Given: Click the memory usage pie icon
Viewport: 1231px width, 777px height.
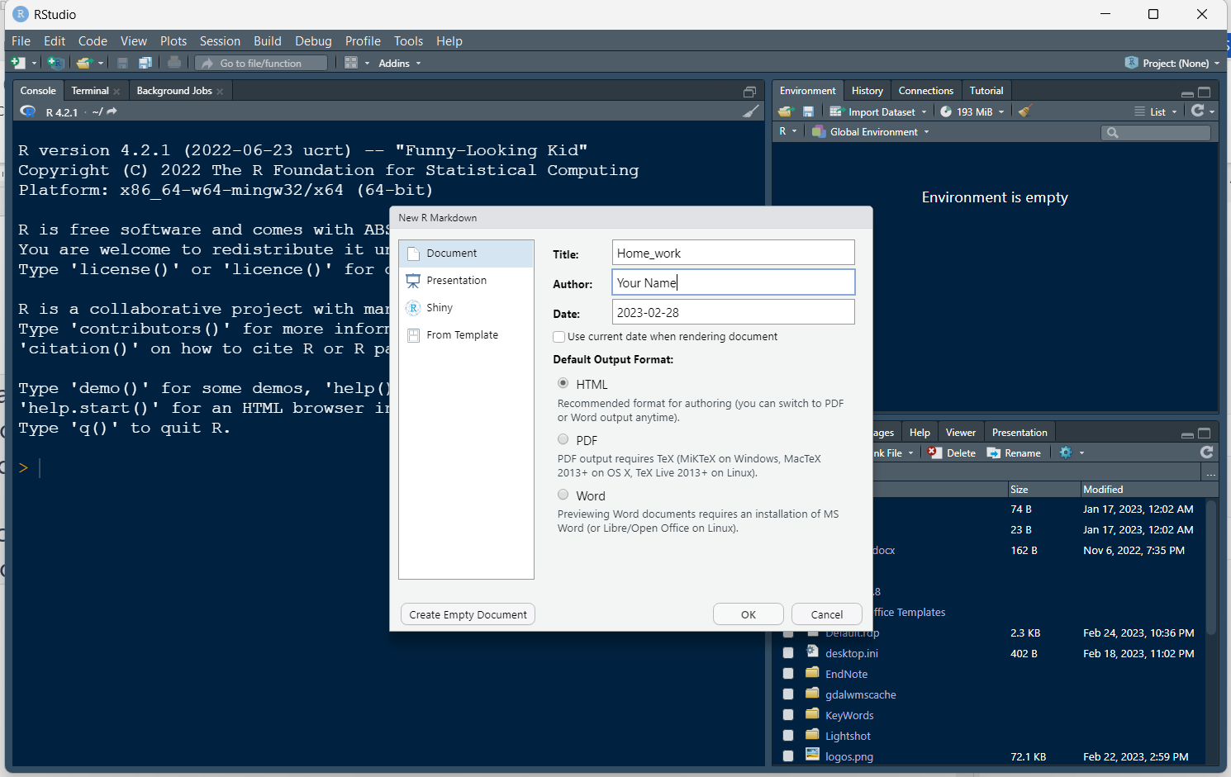Looking at the screenshot, I should (x=946, y=111).
